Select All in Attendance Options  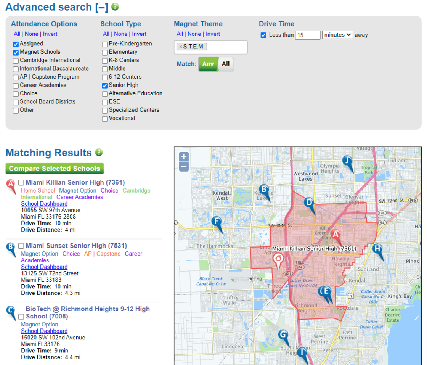pyautogui.click(x=17, y=34)
